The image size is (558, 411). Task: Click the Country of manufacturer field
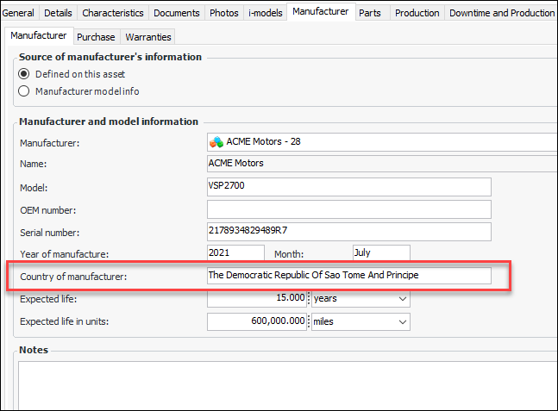pos(348,276)
